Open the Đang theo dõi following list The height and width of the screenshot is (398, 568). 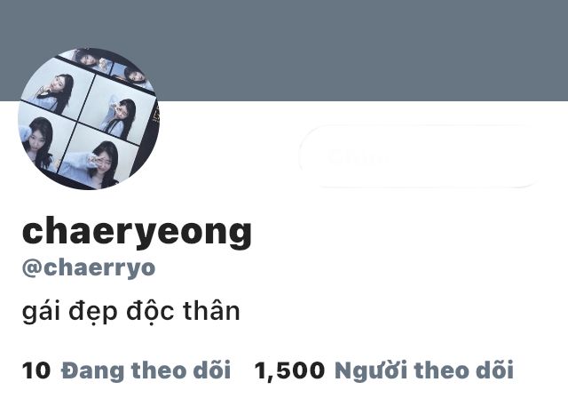(x=146, y=370)
